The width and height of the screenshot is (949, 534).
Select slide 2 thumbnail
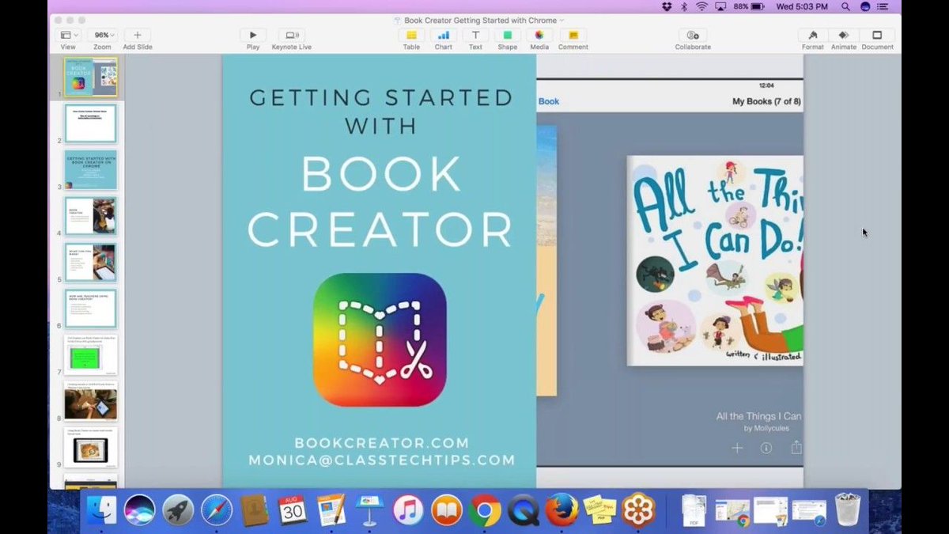[x=90, y=123]
